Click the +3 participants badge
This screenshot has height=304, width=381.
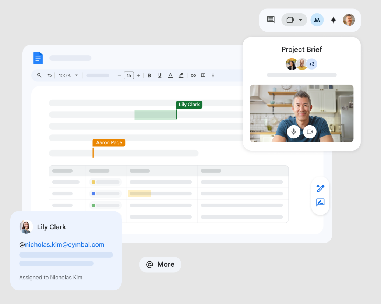[x=312, y=64]
